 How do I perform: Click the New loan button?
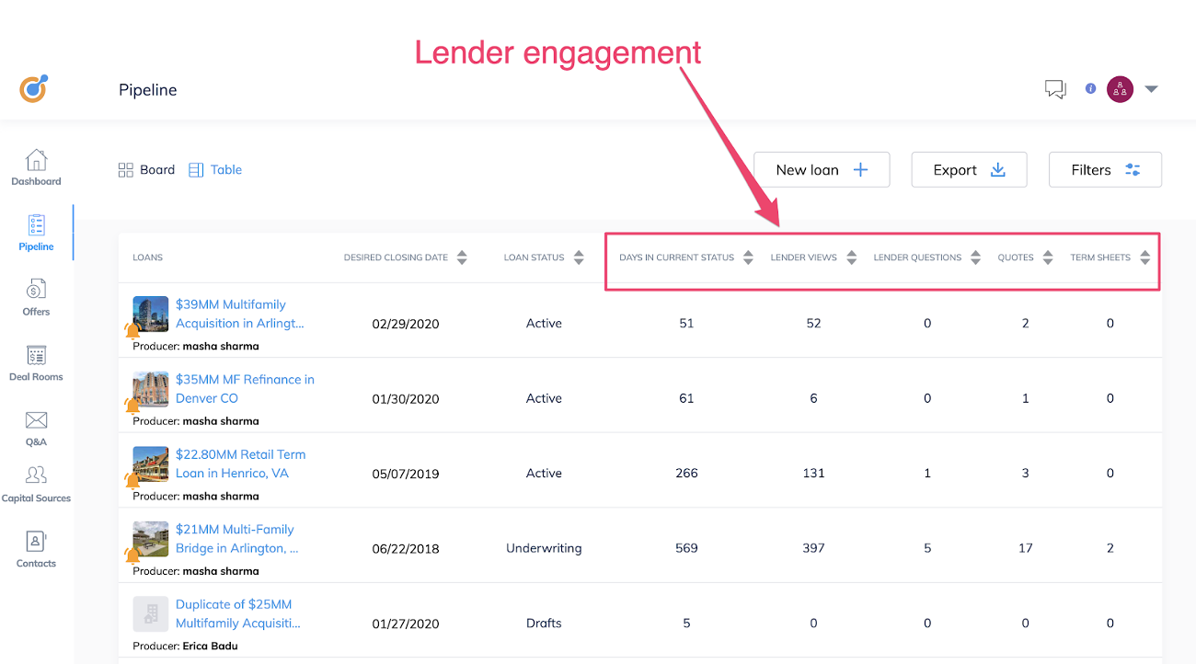[822, 170]
